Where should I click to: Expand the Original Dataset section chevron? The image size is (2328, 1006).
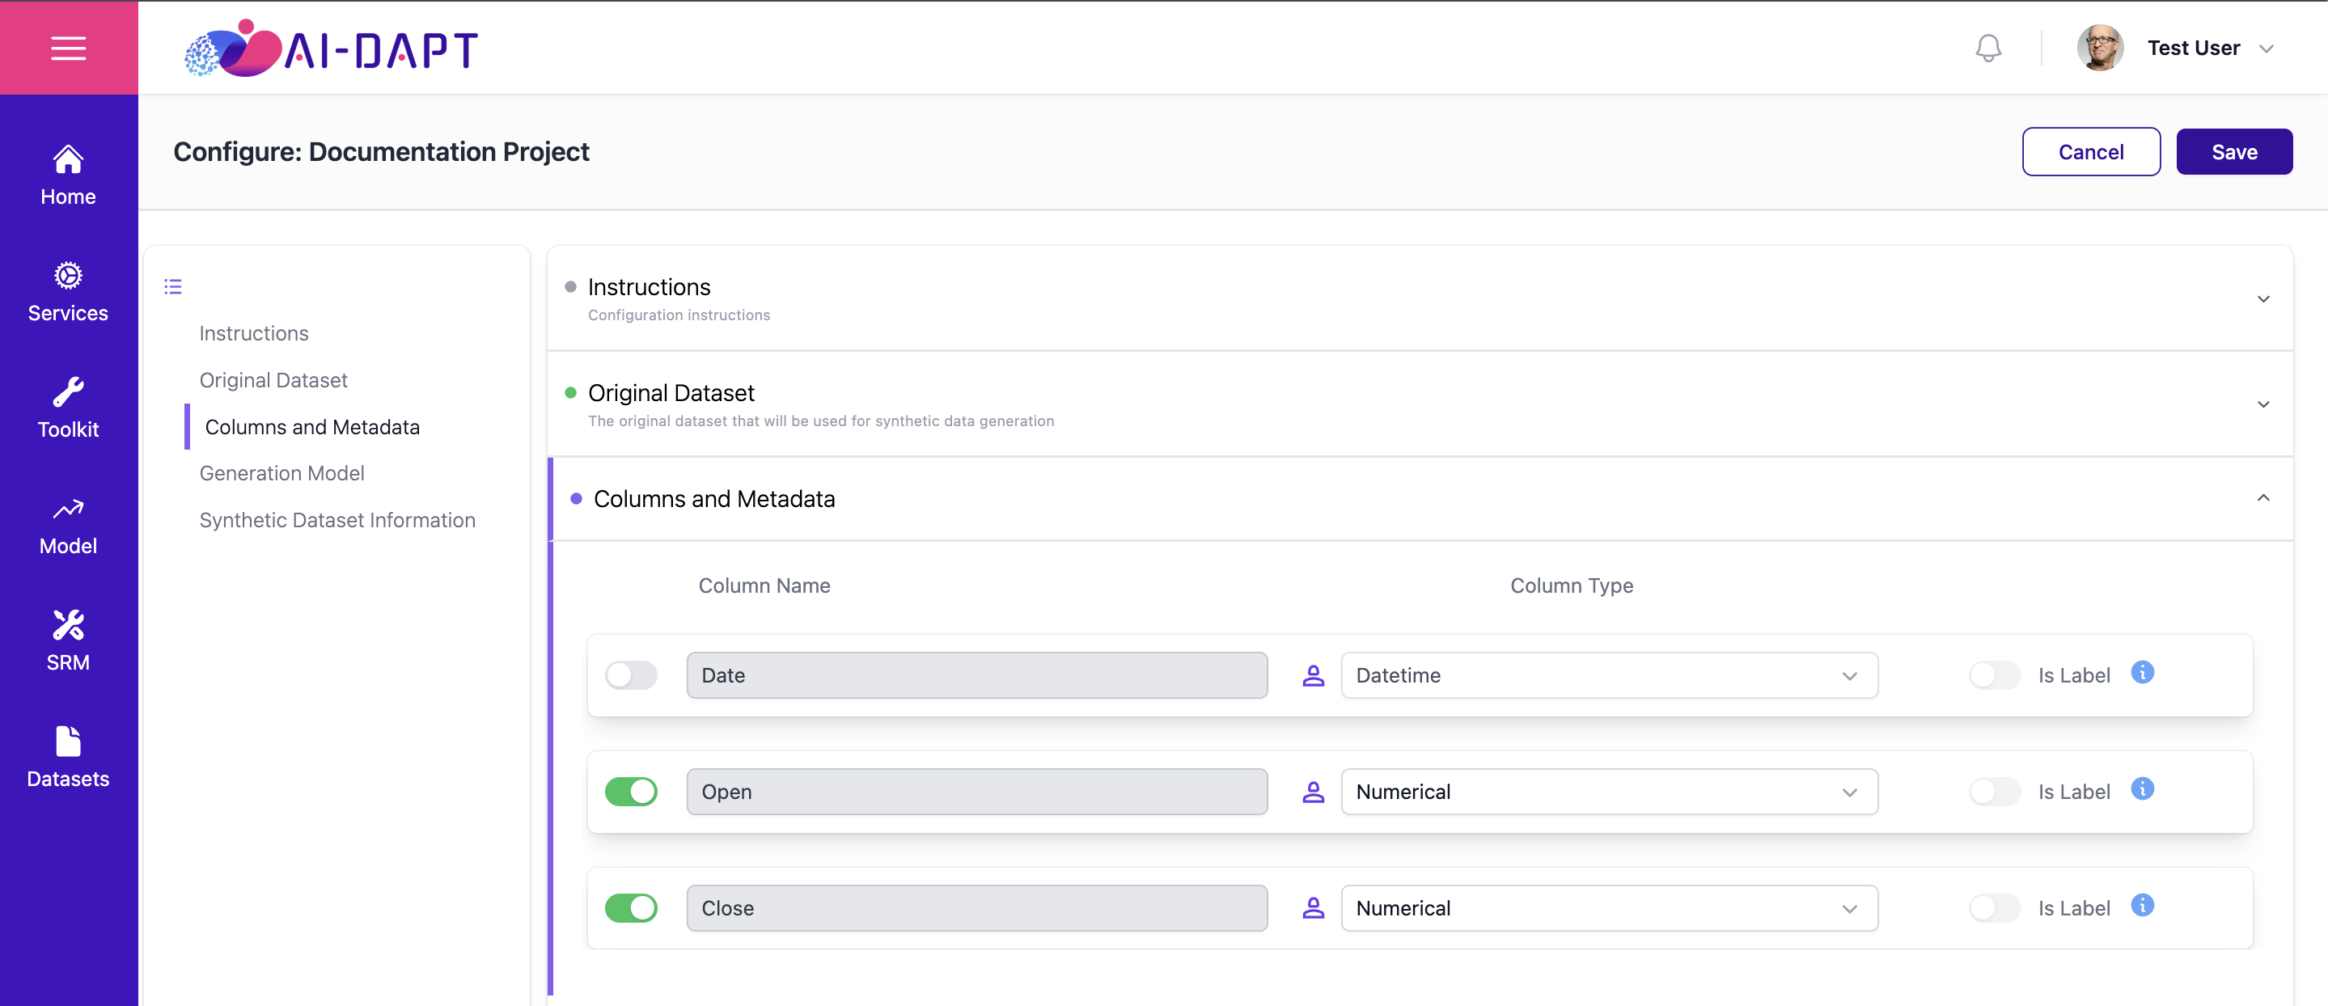pos(2263,405)
